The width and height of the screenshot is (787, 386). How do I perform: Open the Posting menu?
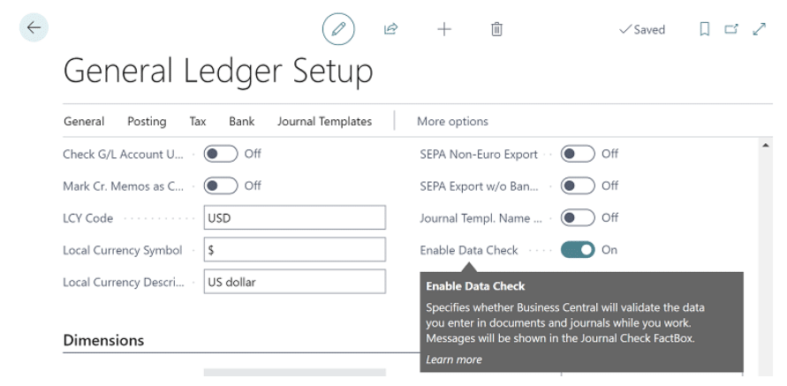coord(147,121)
